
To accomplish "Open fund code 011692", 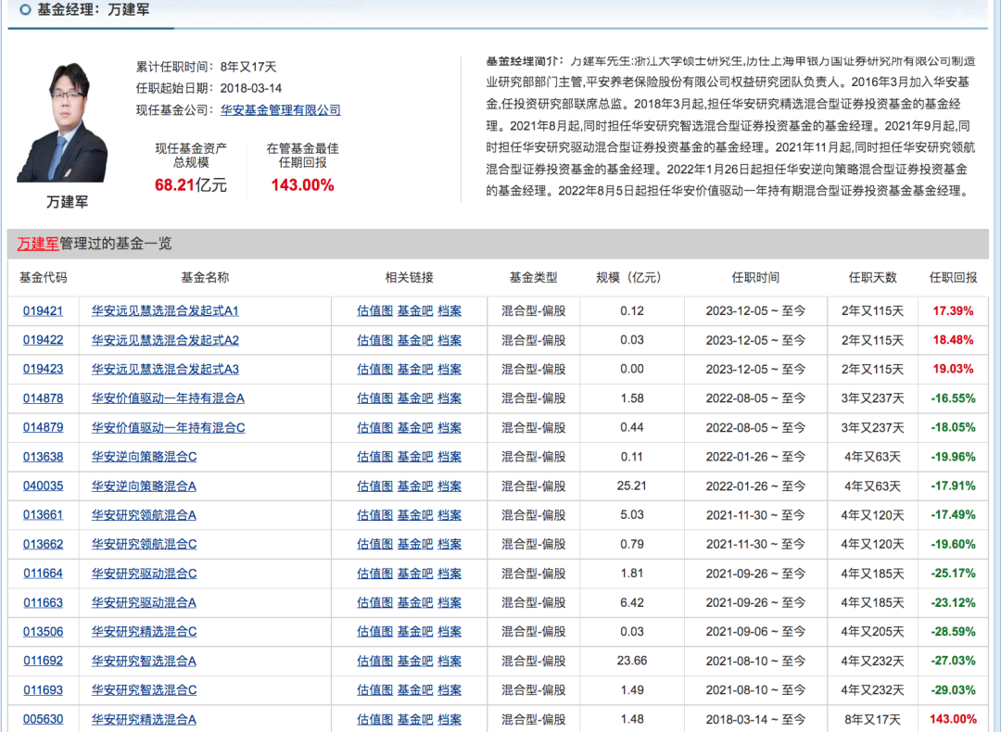I will 43,661.
